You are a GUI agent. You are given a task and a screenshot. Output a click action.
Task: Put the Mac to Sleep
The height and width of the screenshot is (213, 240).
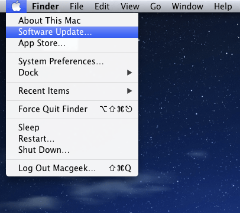[x=72, y=127]
